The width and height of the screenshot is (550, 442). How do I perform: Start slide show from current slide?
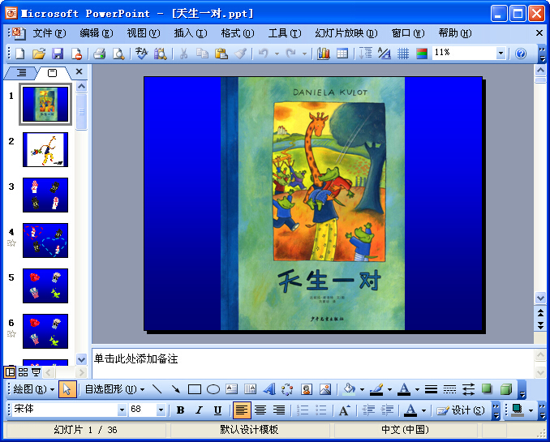pyautogui.click(x=36, y=372)
